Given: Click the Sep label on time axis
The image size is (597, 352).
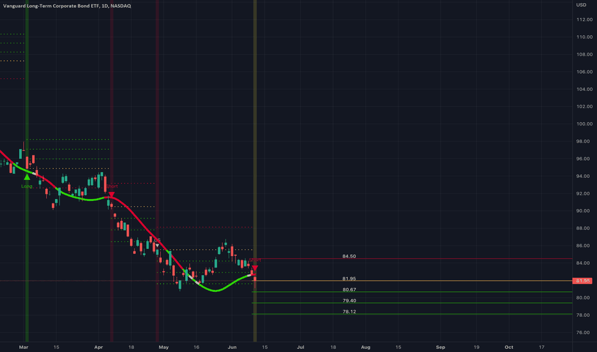Looking at the screenshot, I should [441, 347].
